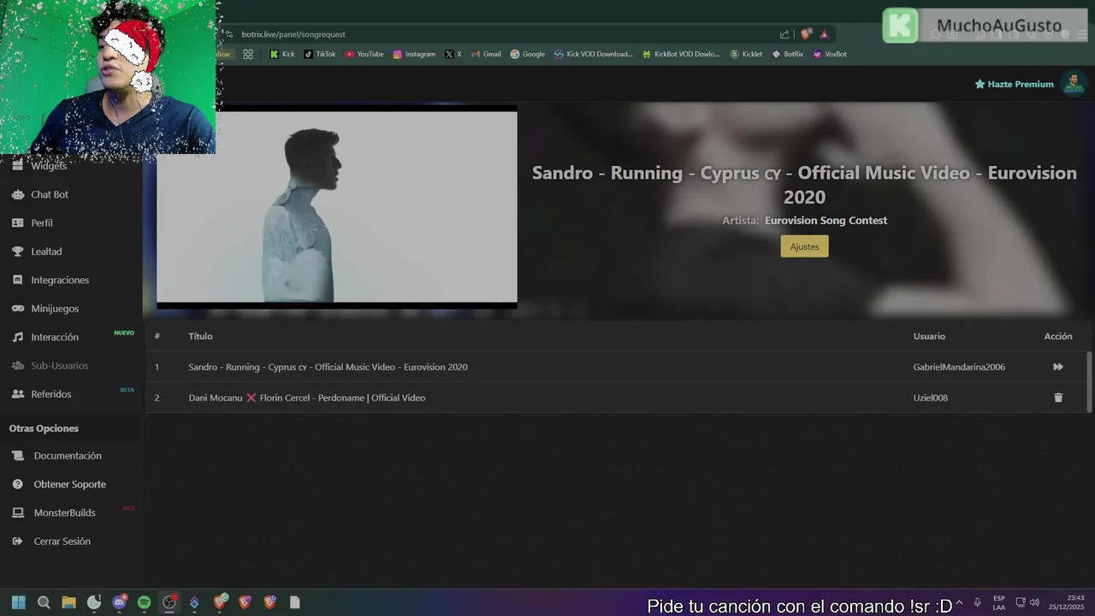
Task: Click the username GabrielMandarina2006
Action: 959,367
